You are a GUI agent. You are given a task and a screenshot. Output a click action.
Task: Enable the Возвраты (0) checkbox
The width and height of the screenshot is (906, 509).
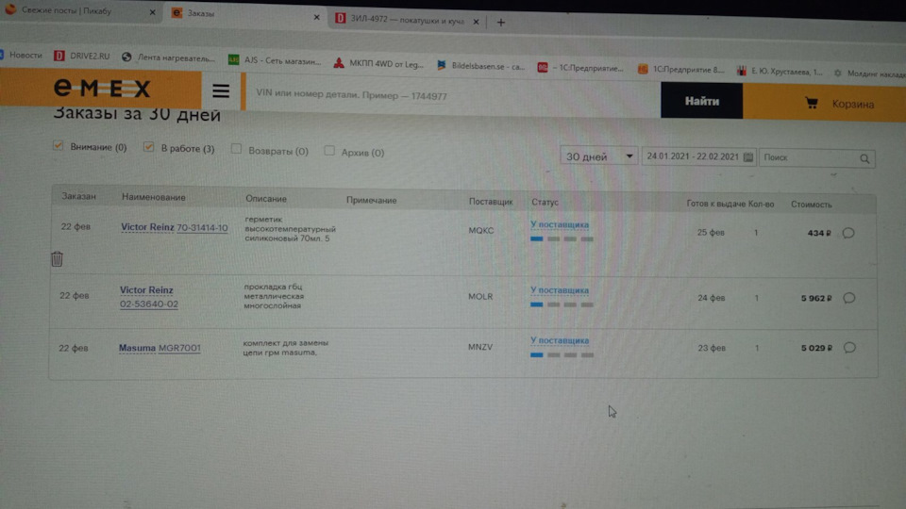[x=236, y=149]
